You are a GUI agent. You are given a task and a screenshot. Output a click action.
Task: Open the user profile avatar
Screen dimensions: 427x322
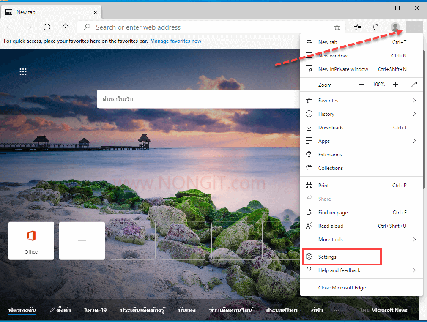coord(395,27)
